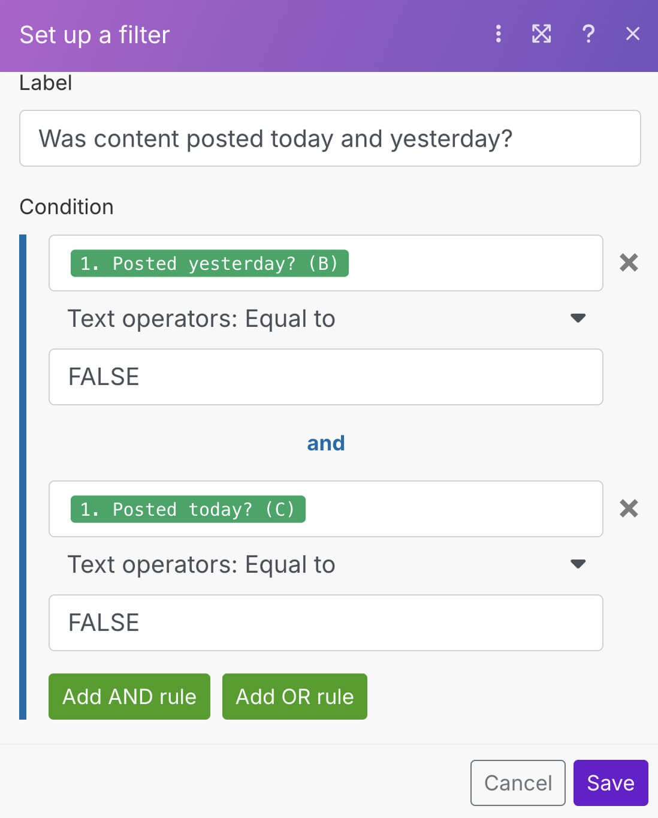Cancel the filter changes

(x=517, y=783)
